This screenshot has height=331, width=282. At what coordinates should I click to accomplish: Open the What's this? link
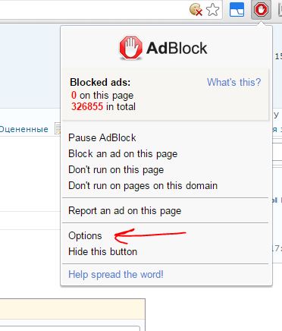[233, 82]
